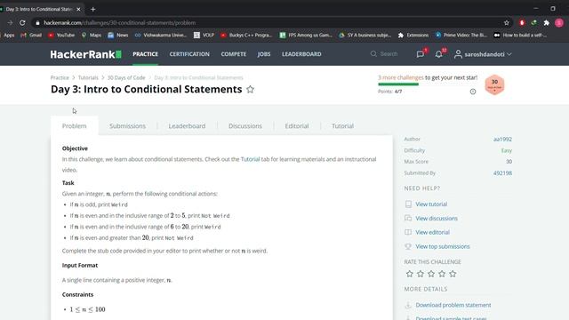The image size is (569, 320).
Task: Click View top submissions link
Action: click(443, 246)
